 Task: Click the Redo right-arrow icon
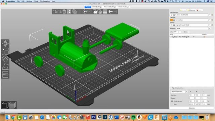pyautogui.click(x=116, y=11)
